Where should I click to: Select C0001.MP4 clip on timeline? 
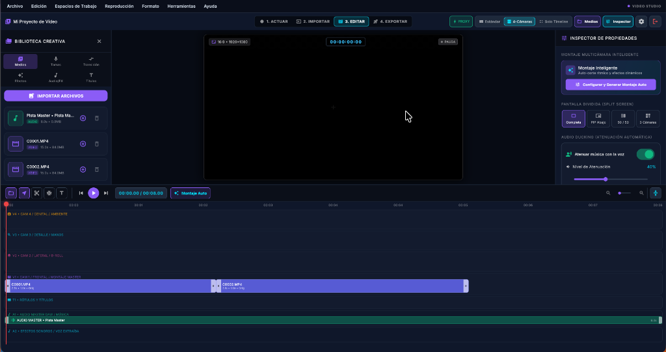pos(111,286)
